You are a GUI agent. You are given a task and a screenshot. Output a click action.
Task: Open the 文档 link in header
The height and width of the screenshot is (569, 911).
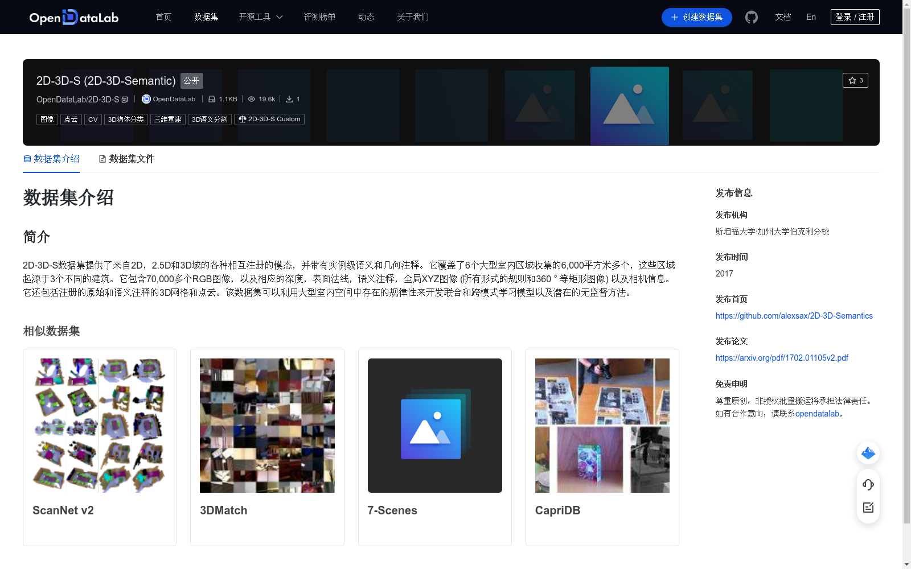coord(783,17)
